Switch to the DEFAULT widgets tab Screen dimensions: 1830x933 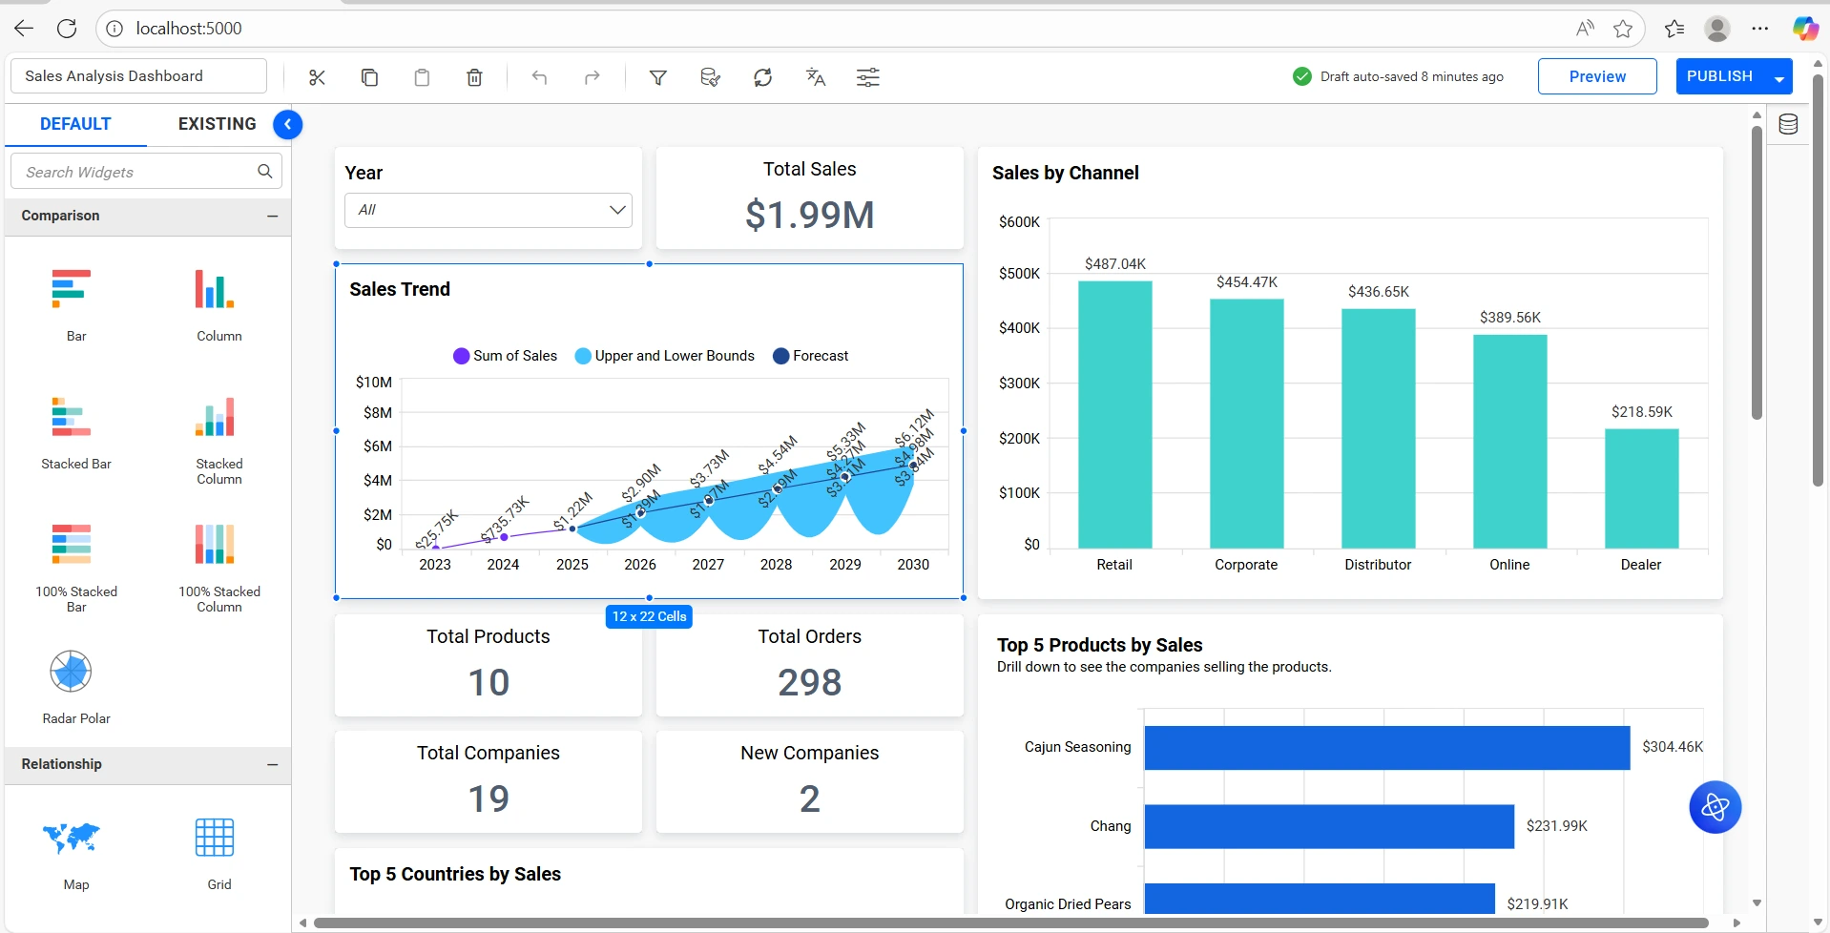75,124
